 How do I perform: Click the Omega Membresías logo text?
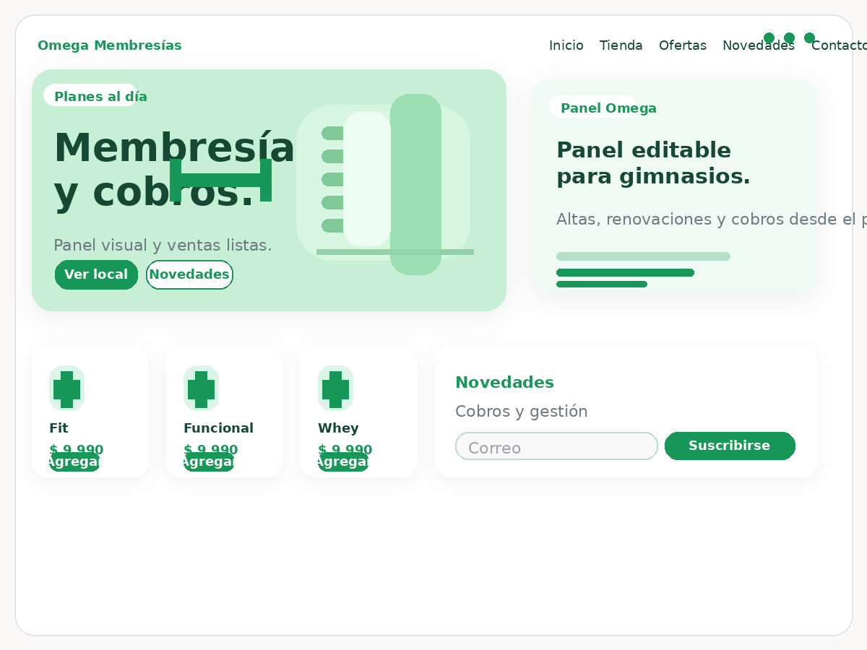(110, 45)
